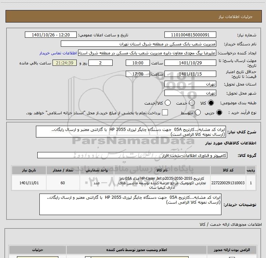Viewport: 266px width, 258px height.
Task: Click goods group field سخت افزار
Action: point(132,155)
